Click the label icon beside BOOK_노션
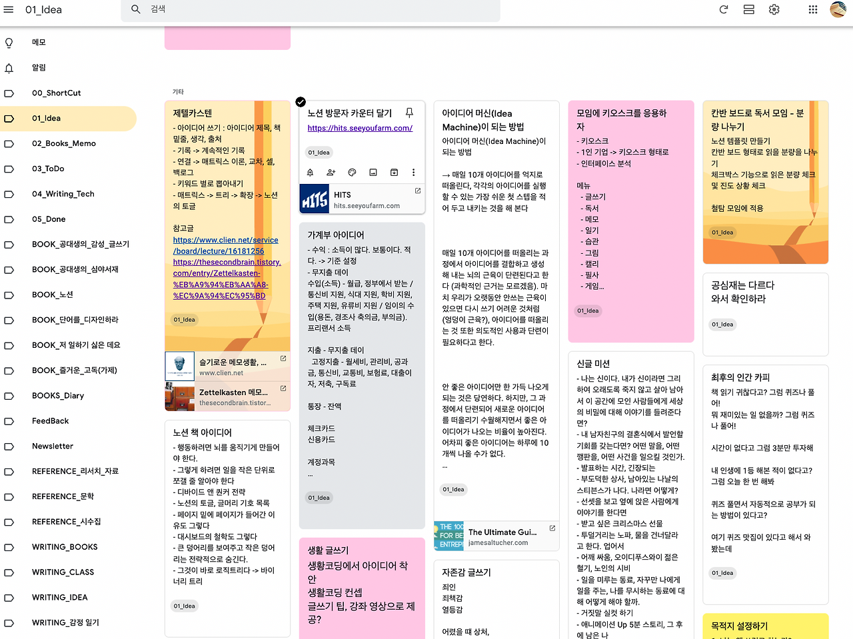Viewport: 853px width, 639px height. click(x=9, y=295)
